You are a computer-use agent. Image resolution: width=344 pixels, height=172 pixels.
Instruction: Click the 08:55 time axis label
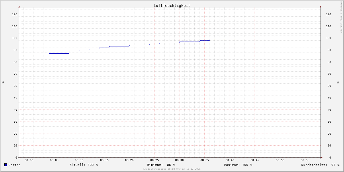[305, 160]
